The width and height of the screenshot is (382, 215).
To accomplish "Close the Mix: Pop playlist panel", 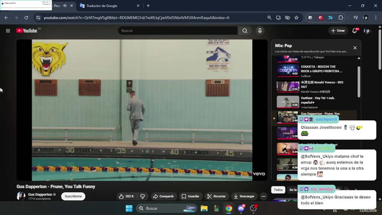I will point(355,48).
